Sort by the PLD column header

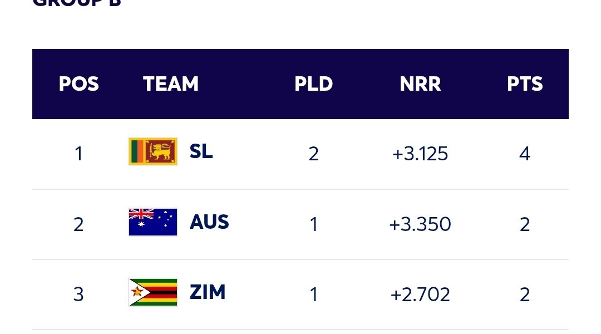[x=313, y=84]
